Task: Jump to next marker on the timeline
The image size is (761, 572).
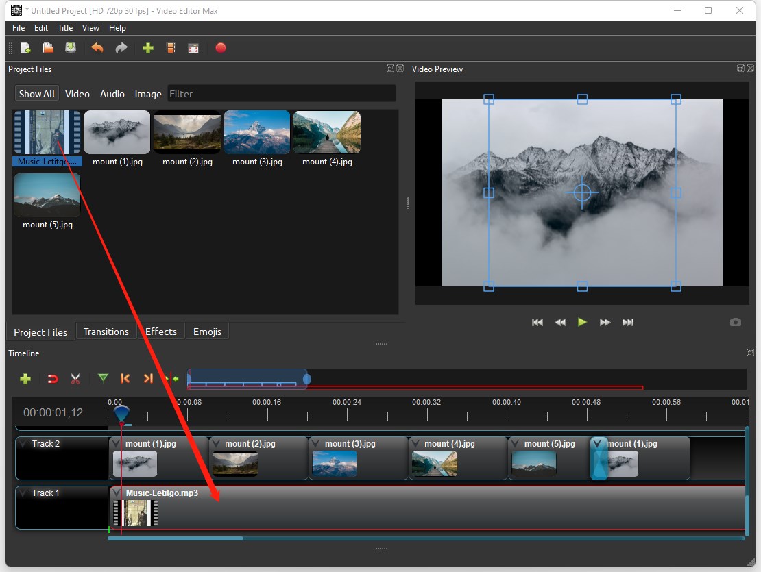Action: pyautogui.click(x=147, y=378)
